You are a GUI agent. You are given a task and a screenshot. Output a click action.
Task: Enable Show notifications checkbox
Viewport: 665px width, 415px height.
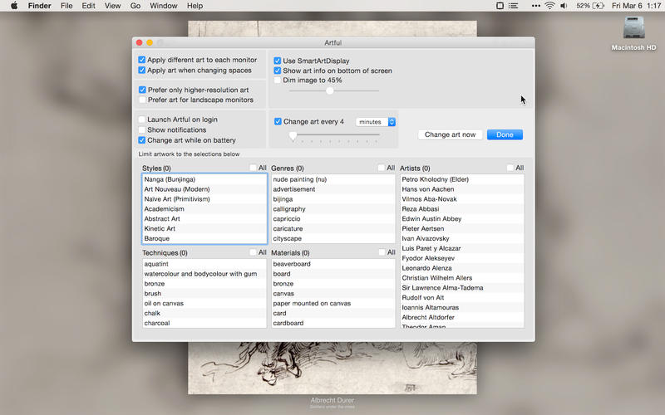[x=142, y=129]
